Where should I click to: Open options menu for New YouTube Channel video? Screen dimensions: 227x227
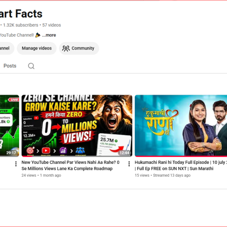click(x=129, y=164)
